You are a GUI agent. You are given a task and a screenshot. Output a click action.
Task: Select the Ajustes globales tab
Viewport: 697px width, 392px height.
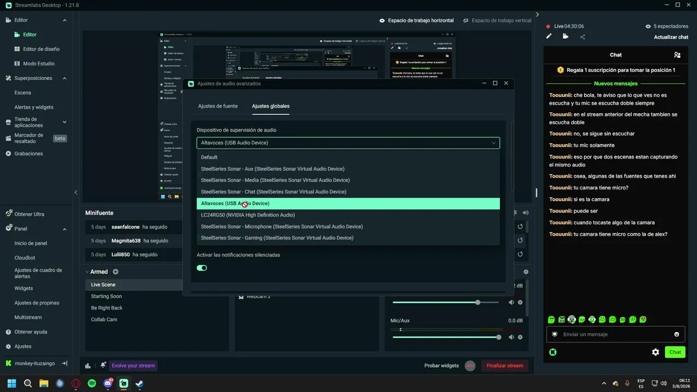271,106
